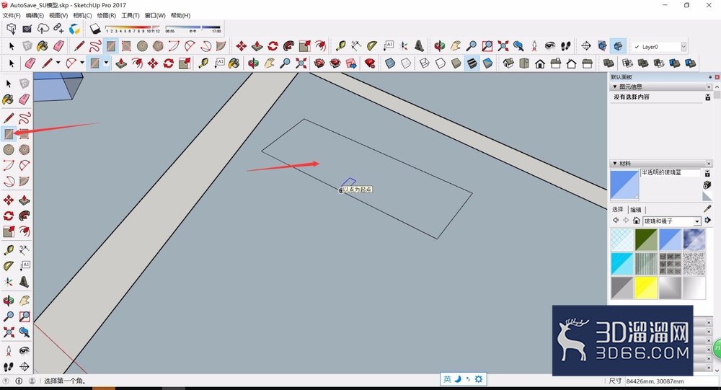This screenshot has height=390, width=721.
Task: Open the 绘图(R) menu
Action: click(x=106, y=15)
